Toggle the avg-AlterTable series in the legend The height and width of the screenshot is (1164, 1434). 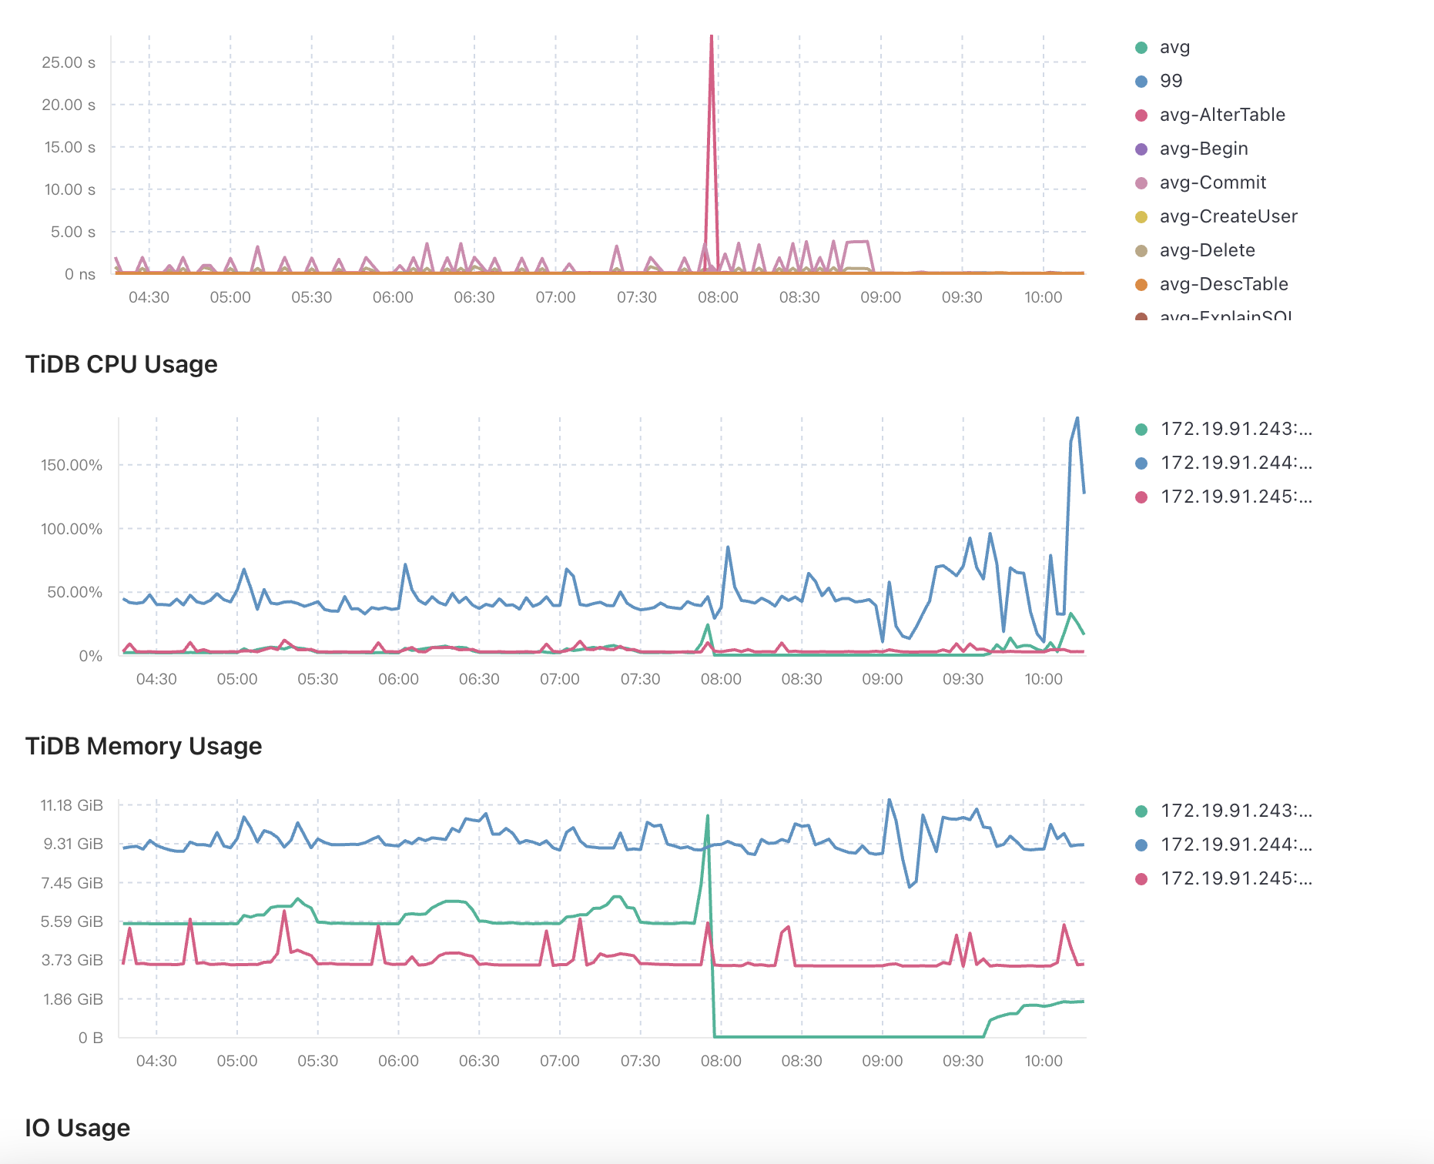tap(1221, 115)
